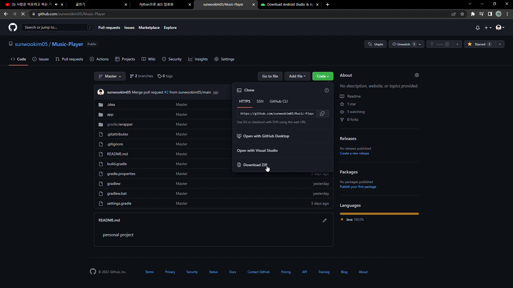The height and width of the screenshot is (288, 513).
Task: Select the clone URL text field
Action: tap(277, 114)
